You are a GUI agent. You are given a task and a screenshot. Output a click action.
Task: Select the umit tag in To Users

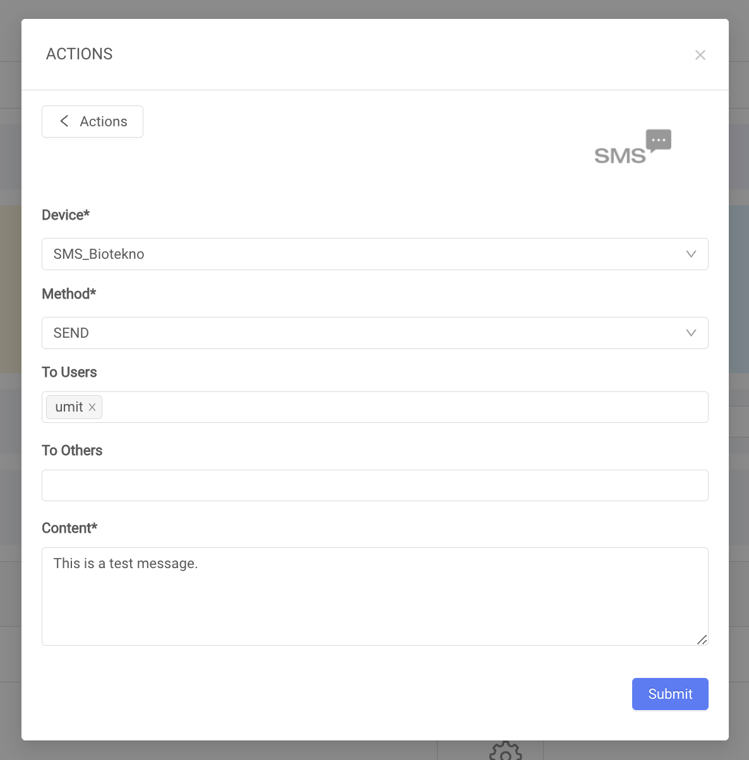(x=69, y=407)
